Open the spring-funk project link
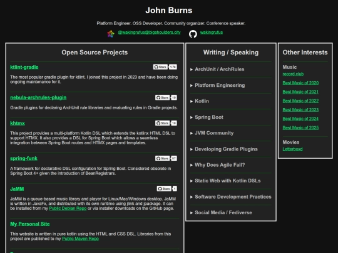338x253 pixels. 24,158
